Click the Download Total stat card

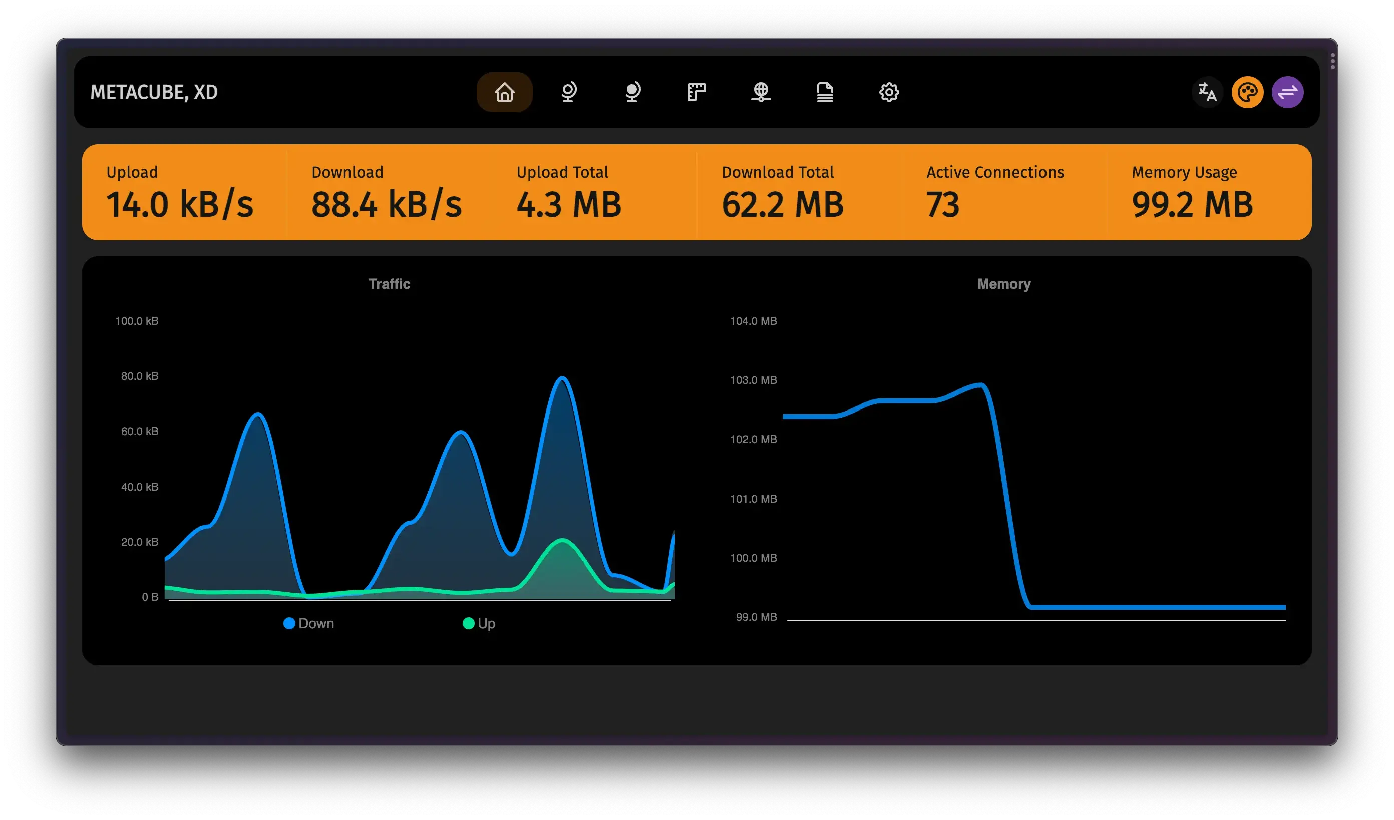coord(782,192)
